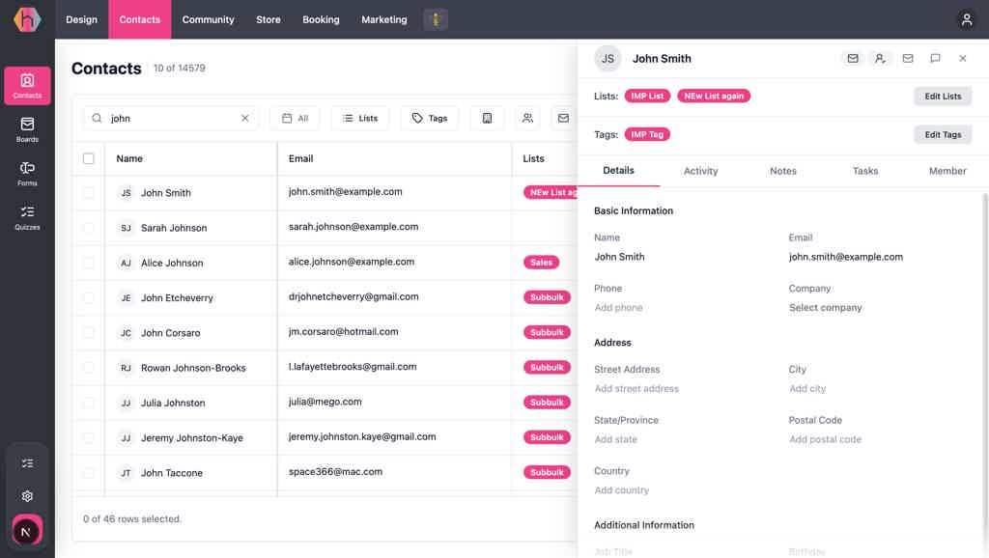Click the chat bubble icon in panel header
The width and height of the screenshot is (989, 558).
pyautogui.click(x=935, y=58)
